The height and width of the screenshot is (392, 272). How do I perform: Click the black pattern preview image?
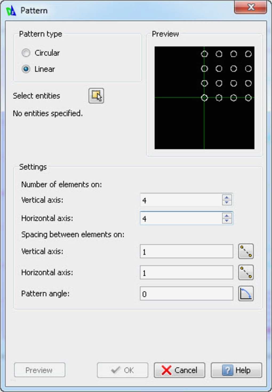pos(204,98)
